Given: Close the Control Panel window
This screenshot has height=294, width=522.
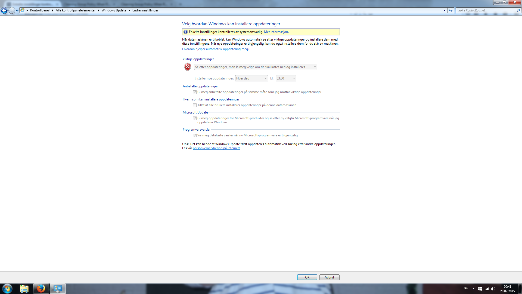Looking at the screenshot, I should pos(514,2).
